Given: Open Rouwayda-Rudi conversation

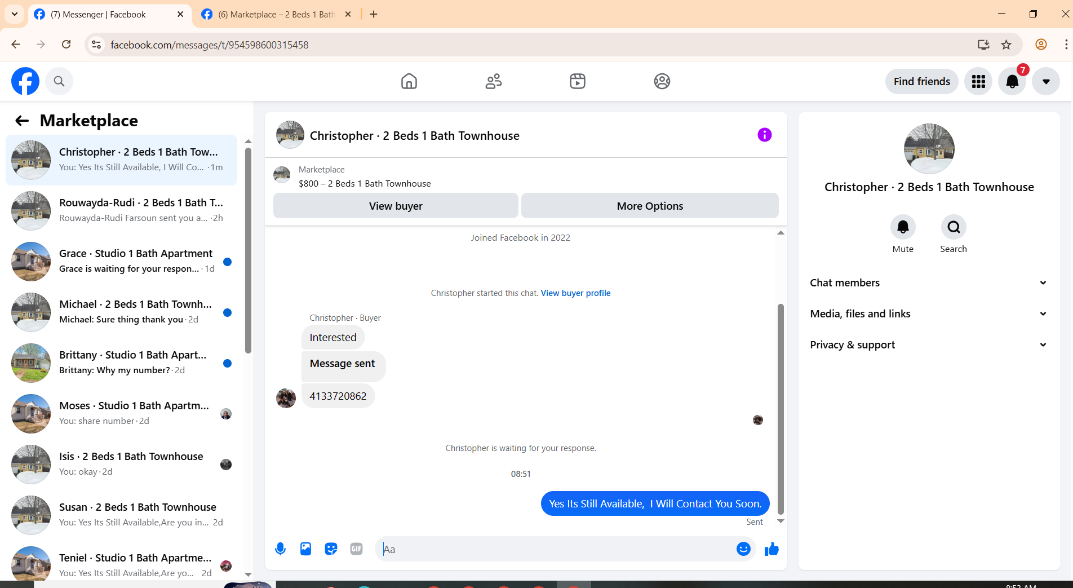Looking at the screenshot, I should (x=121, y=211).
